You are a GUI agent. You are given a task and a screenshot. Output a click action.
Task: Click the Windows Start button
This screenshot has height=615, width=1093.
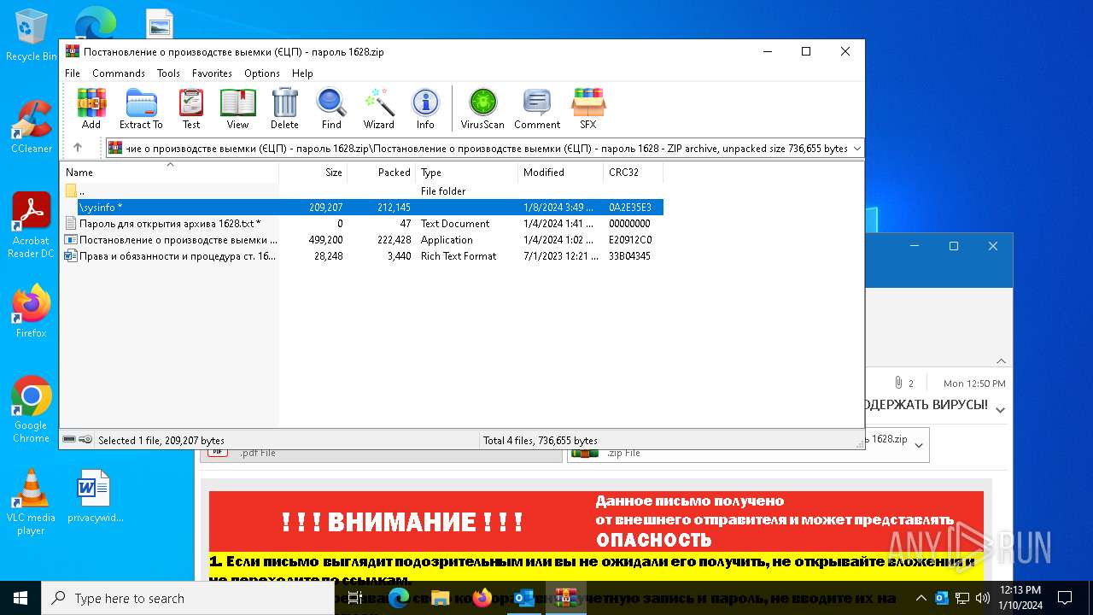20,598
